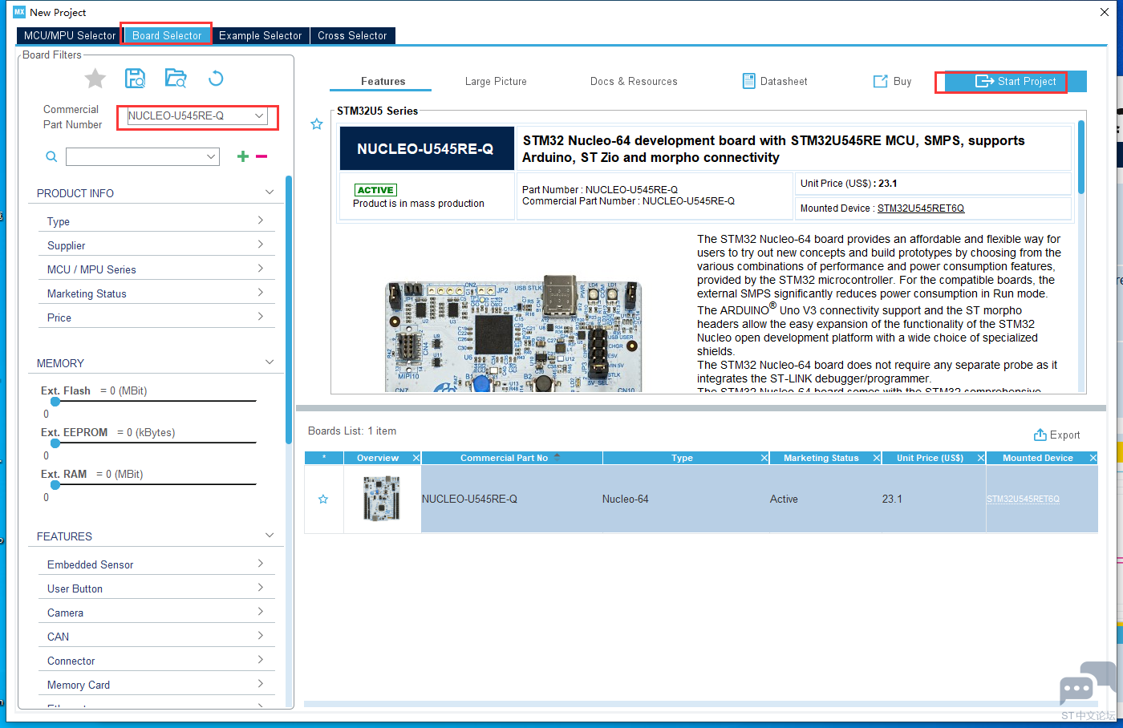Screen dimensions: 1123x728
Task: Sort by Commercial Part No column
Action: pyautogui.click(x=512, y=458)
